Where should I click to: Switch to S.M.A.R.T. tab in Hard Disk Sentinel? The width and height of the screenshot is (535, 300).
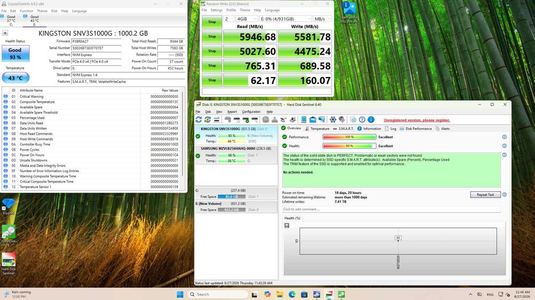pyautogui.click(x=343, y=128)
